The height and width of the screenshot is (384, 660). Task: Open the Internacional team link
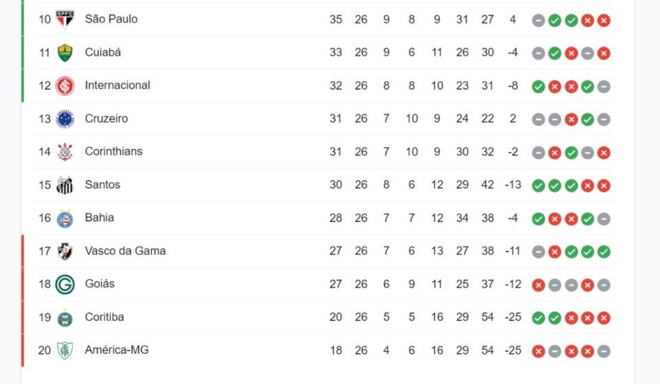(118, 85)
